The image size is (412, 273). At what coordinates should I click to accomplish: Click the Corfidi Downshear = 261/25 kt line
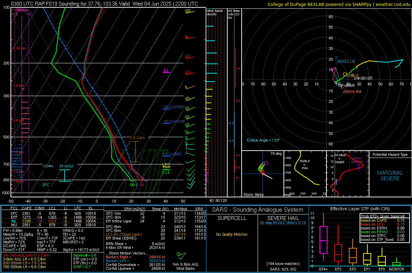135,265
